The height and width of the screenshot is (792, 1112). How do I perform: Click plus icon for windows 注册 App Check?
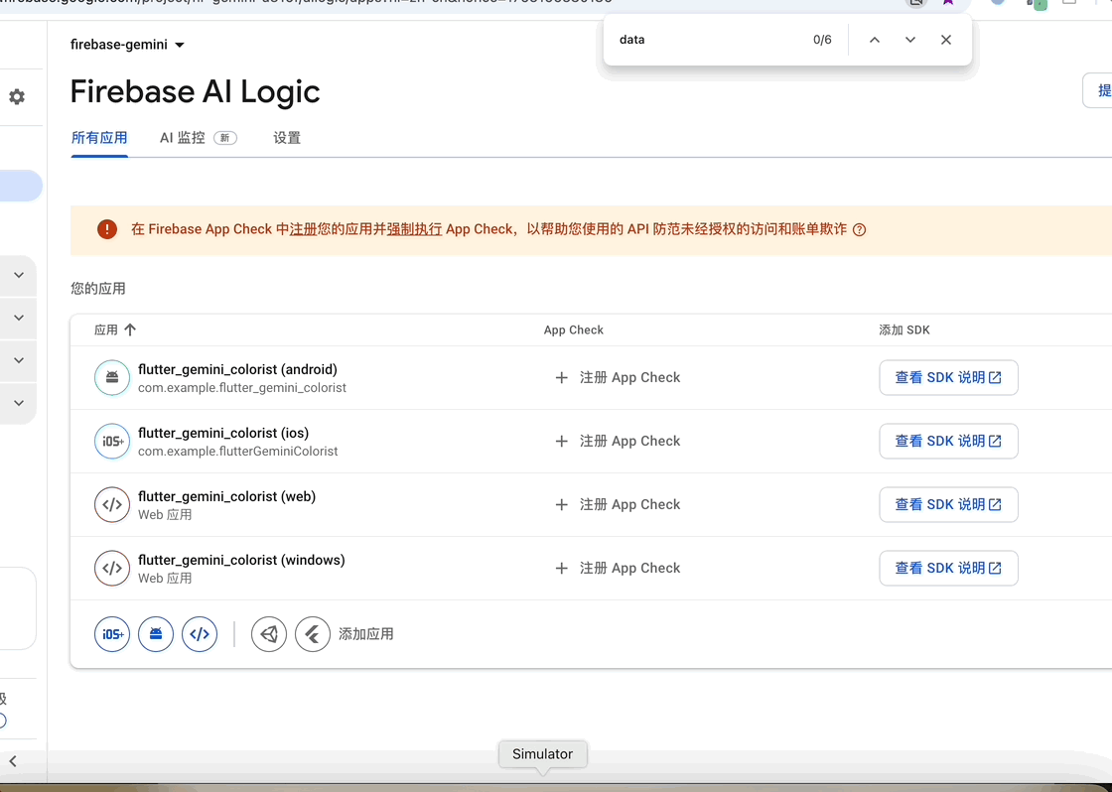(x=562, y=568)
